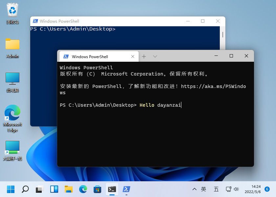Open PowerShell from the taskbar
Viewport: 276px width, 197px height.
click(126, 189)
